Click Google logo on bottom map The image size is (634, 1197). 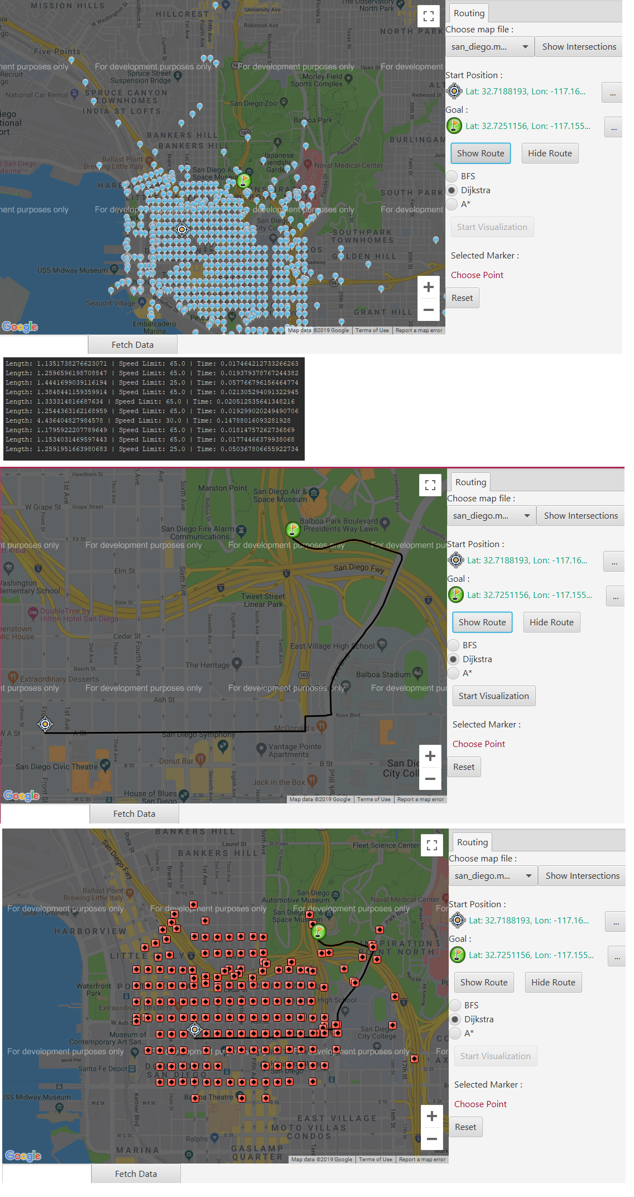[x=23, y=1156]
